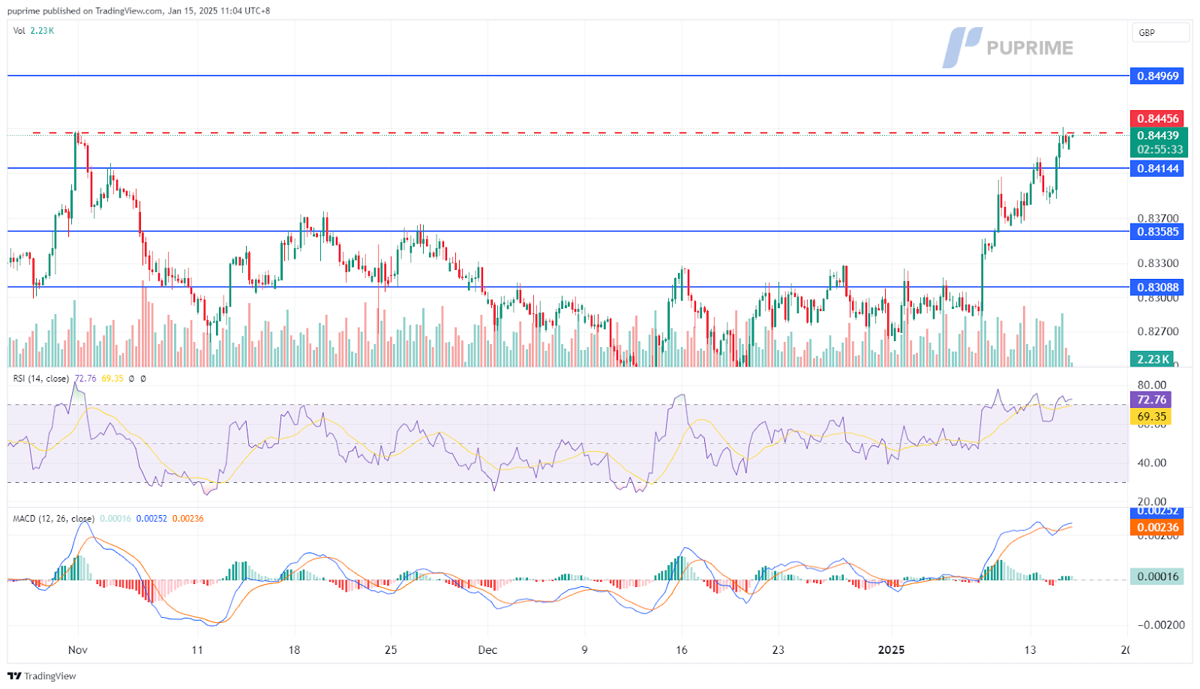
Task: Open the MACD (12, 26, close) legend
Action: [x=54, y=519]
